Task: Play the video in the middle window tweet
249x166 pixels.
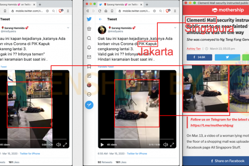Action: [x=102, y=144]
